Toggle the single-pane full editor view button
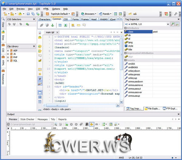This screenshot has height=160, width=182. 40,92
